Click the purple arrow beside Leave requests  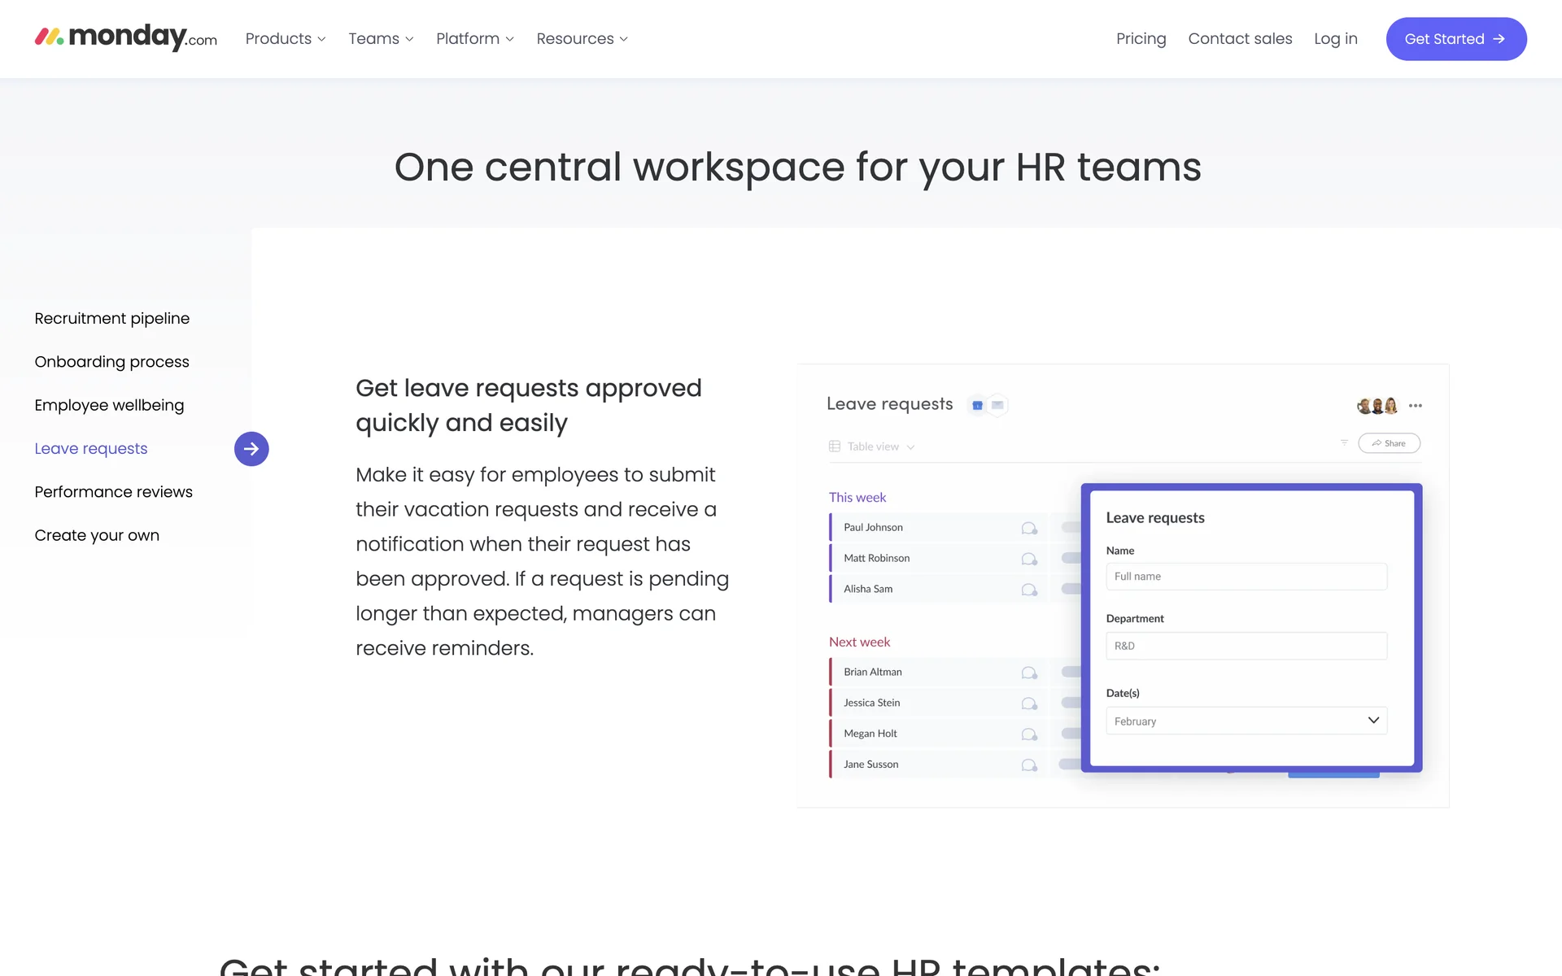(251, 449)
